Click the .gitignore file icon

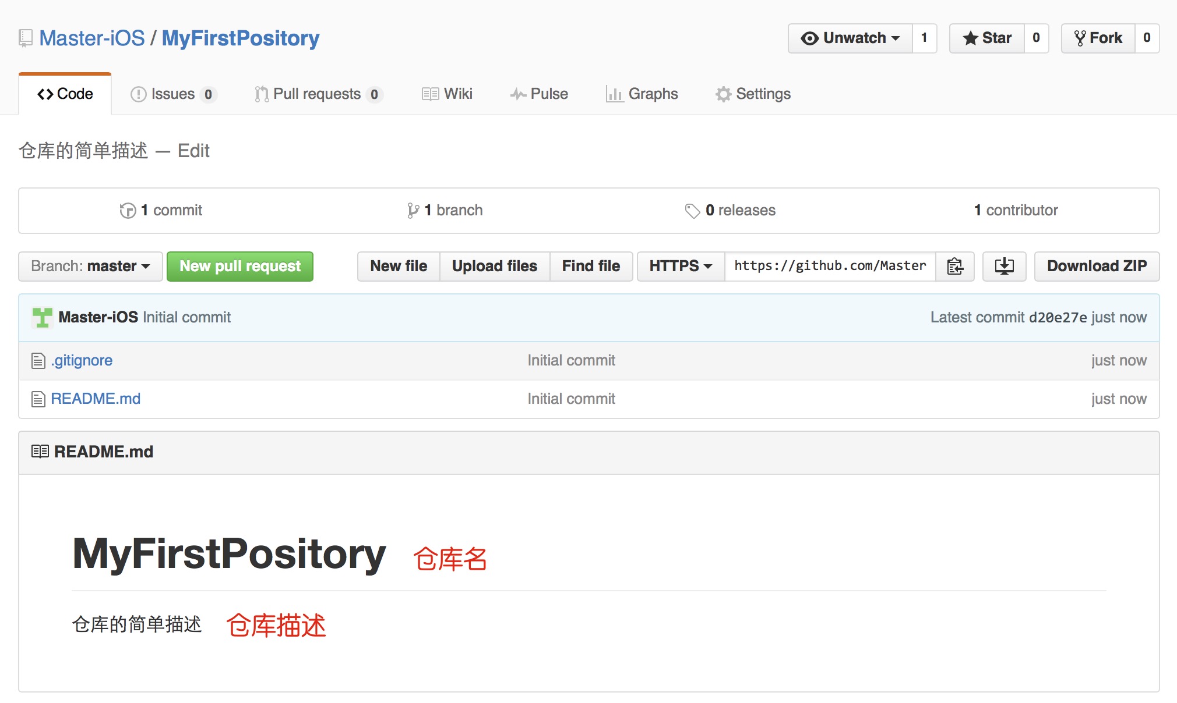pyautogui.click(x=38, y=361)
